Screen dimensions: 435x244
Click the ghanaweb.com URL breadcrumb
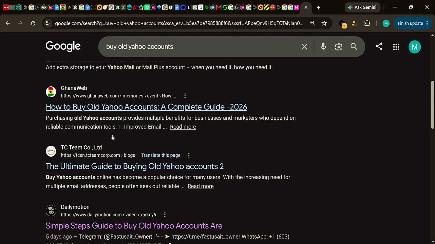[118, 96]
